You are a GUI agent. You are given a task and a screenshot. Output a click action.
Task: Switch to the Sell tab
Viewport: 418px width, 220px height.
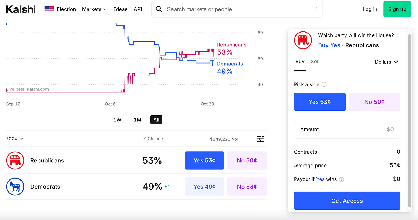[315, 62]
